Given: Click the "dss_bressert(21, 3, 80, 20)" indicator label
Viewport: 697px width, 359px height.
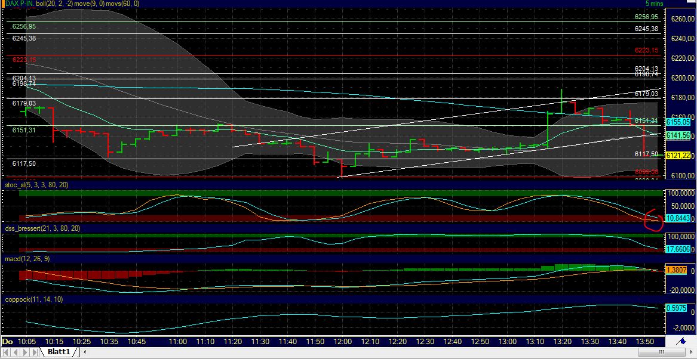Looking at the screenshot, I should tap(42, 228).
